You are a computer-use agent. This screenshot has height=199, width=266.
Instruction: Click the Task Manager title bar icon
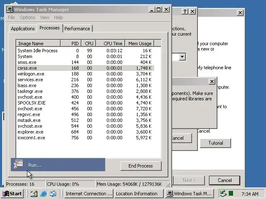click(x=10, y=9)
